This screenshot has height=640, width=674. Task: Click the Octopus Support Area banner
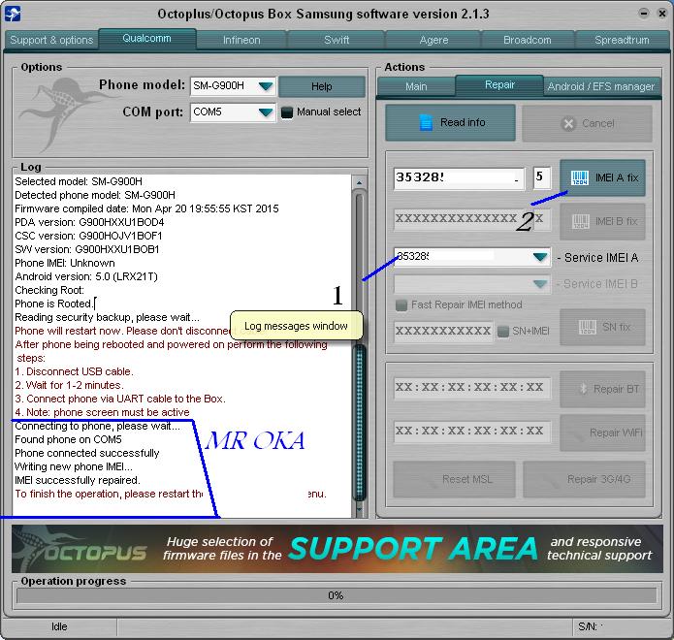(337, 549)
